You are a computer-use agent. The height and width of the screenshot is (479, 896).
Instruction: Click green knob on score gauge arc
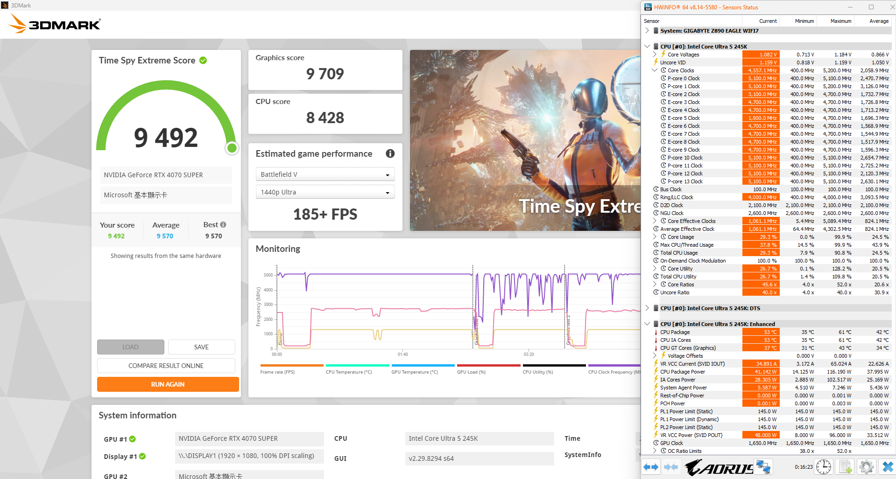click(232, 148)
